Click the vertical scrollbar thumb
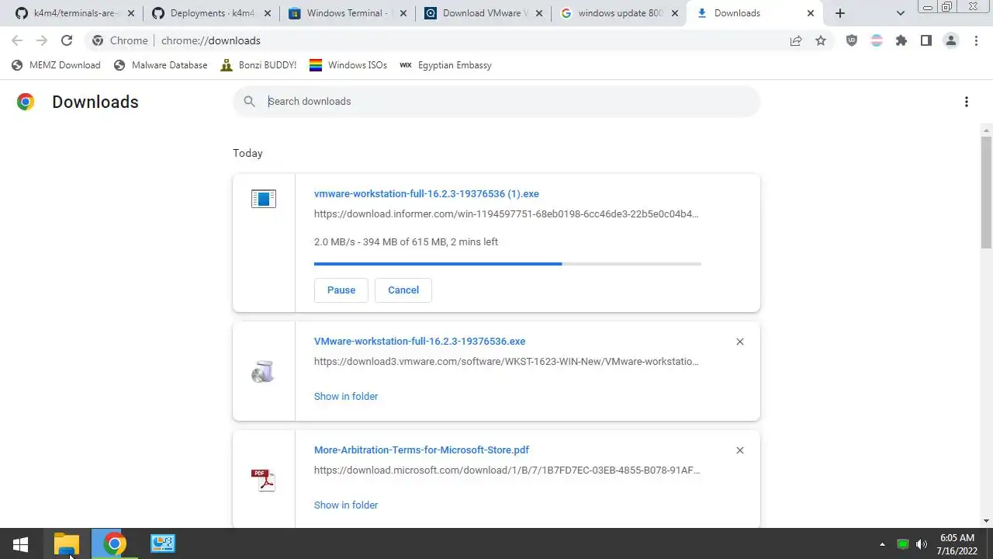The image size is (993, 559). tap(987, 193)
